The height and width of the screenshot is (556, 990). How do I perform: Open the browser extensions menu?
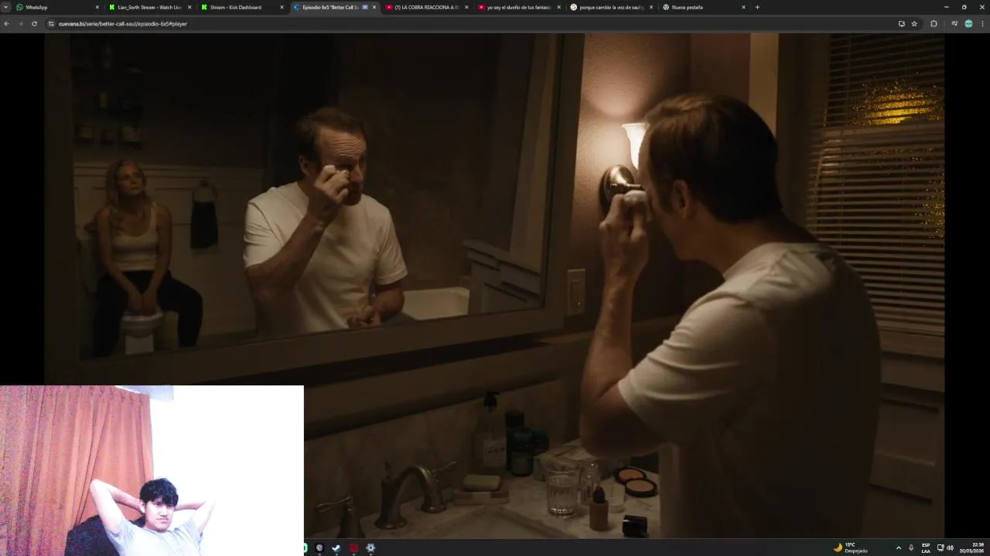click(934, 24)
